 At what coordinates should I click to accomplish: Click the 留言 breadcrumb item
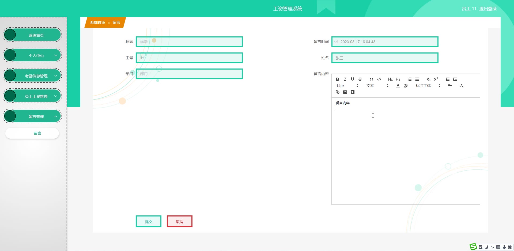[x=116, y=22]
